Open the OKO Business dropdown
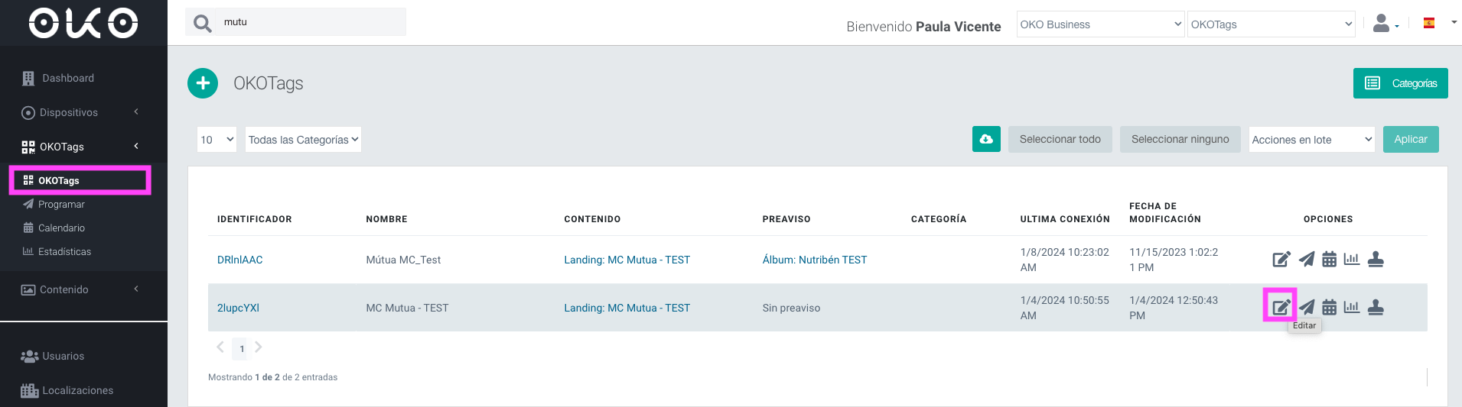1462x407 pixels. click(x=1100, y=24)
